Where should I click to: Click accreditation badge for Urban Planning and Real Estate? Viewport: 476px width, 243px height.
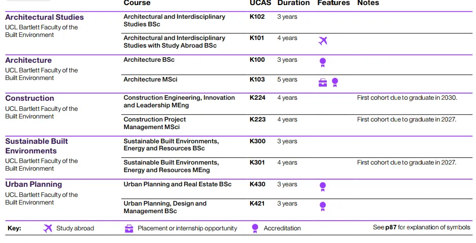tap(323, 187)
